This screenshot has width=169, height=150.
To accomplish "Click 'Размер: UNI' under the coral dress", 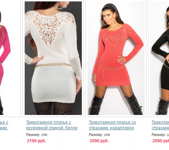I will click(x=99, y=135).
